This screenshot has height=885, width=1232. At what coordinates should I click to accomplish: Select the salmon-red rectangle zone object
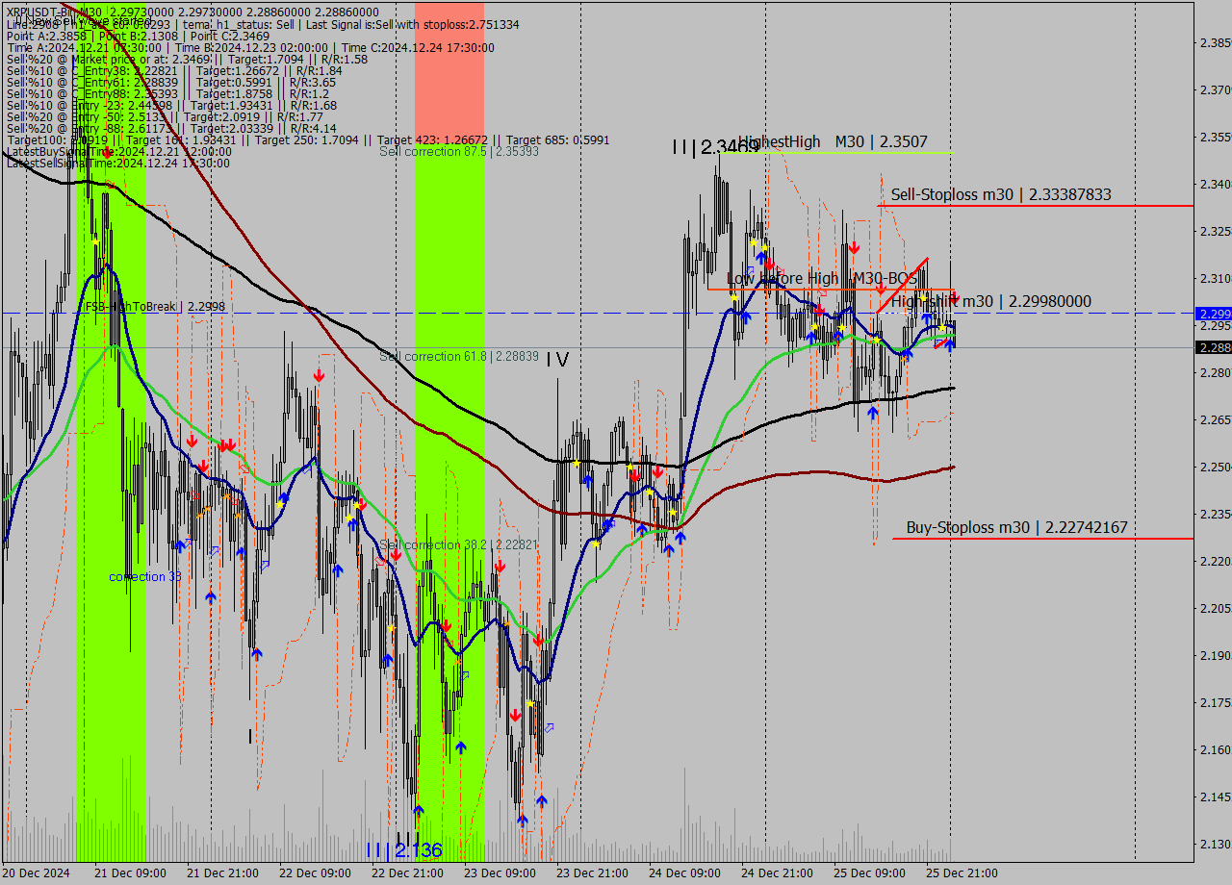point(449,73)
